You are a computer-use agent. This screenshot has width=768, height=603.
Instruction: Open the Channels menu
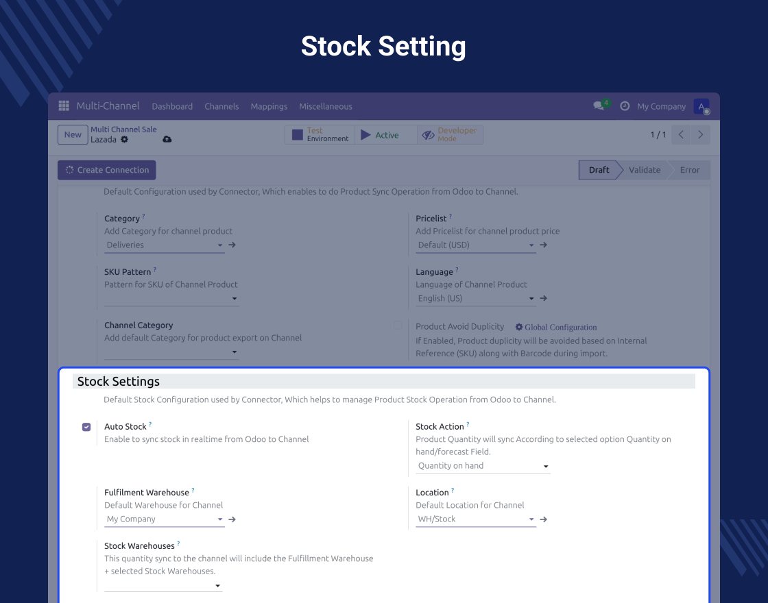click(221, 106)
